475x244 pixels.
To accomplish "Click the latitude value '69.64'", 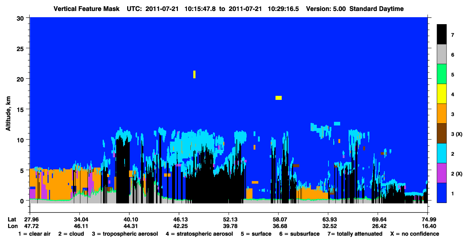I will tap(379, 219).
